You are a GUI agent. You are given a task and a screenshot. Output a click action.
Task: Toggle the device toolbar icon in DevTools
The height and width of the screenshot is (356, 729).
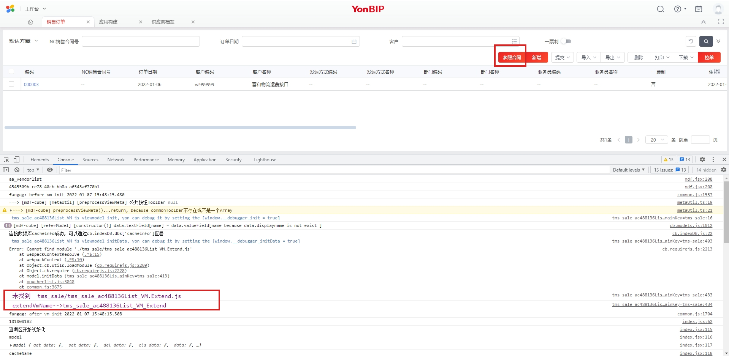point(16,159)
